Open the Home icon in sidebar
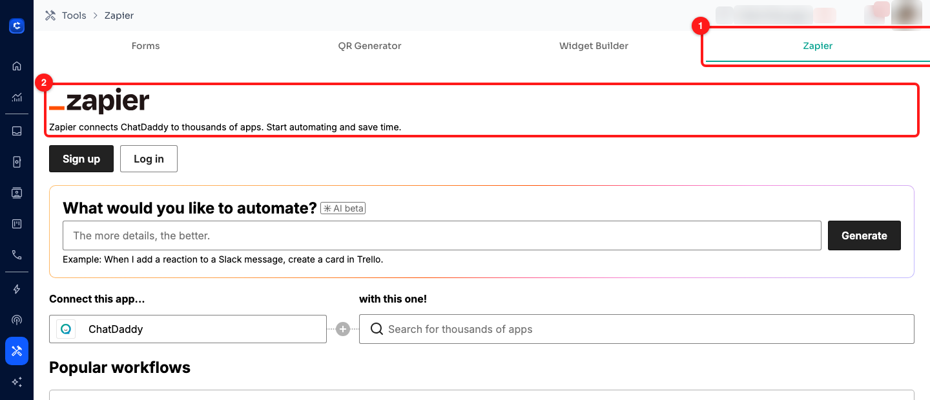This screenshot has height=400, width=930. click(x=17, y=66)
